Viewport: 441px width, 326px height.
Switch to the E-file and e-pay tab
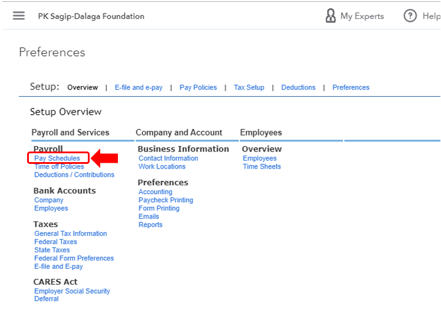point(139,87)
